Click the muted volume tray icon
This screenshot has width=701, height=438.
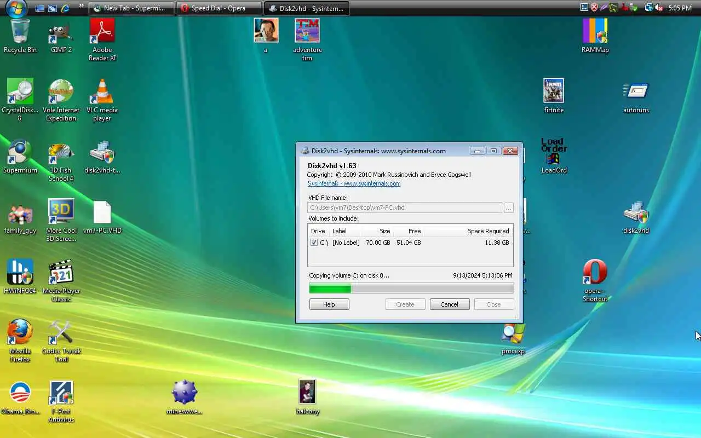[x=659, y=8]
